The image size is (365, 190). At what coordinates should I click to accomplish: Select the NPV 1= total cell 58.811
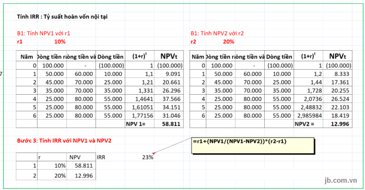[169, 124]
